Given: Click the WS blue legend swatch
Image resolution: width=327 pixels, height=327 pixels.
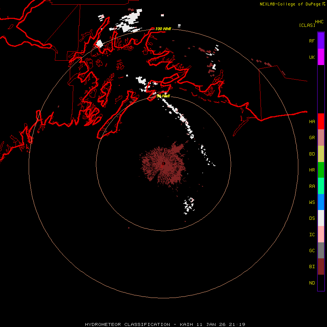Looking at the screenshot, I should click(x=321, y=202).
